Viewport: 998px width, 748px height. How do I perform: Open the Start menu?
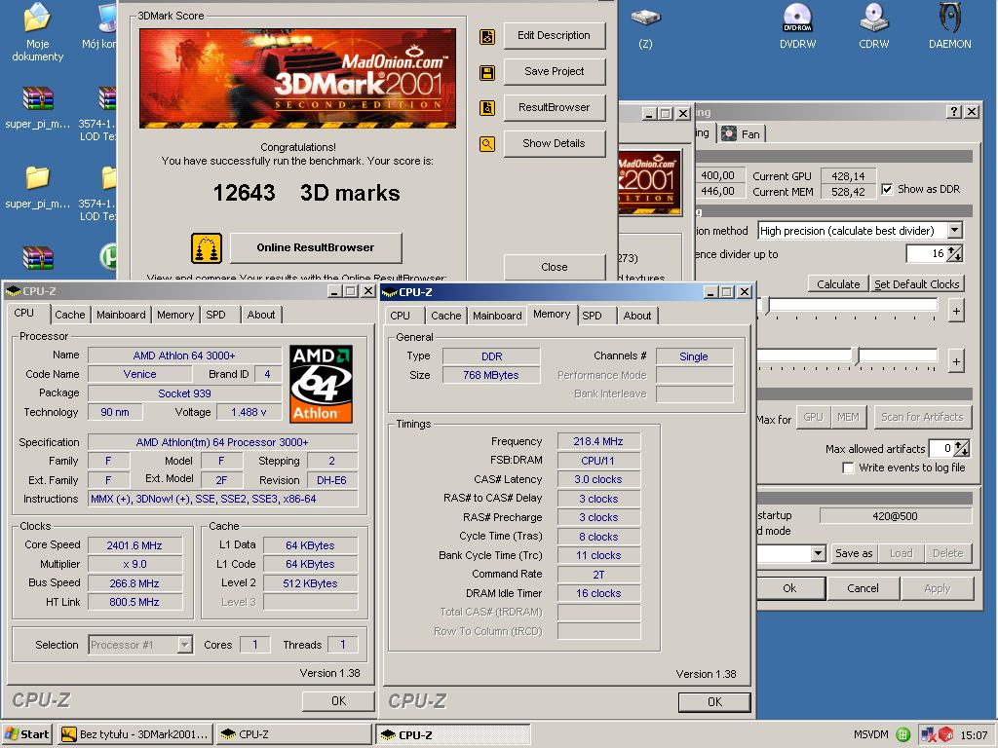[x=26, y=734]
